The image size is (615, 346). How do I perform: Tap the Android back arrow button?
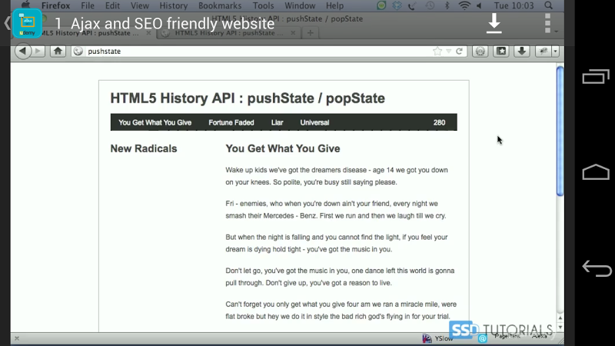pos(597,268)
